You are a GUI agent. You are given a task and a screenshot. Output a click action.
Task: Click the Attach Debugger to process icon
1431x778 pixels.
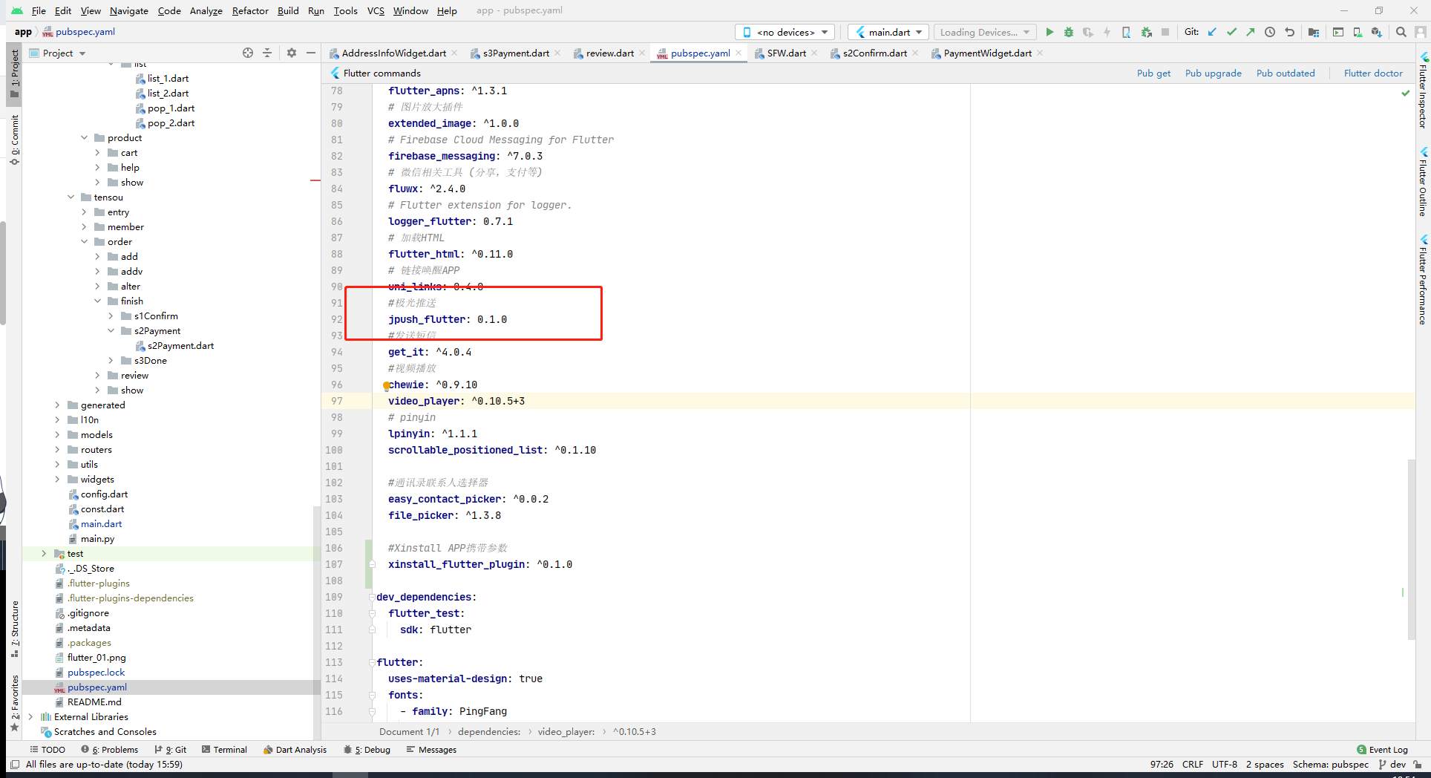point(1147,32)
